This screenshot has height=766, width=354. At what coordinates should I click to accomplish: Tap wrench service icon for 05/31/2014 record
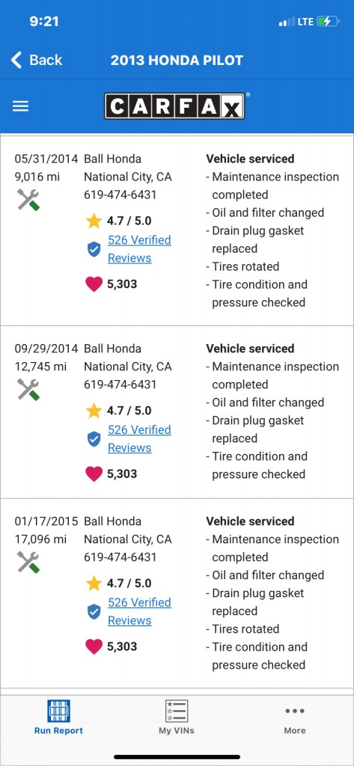click(28, 200)
